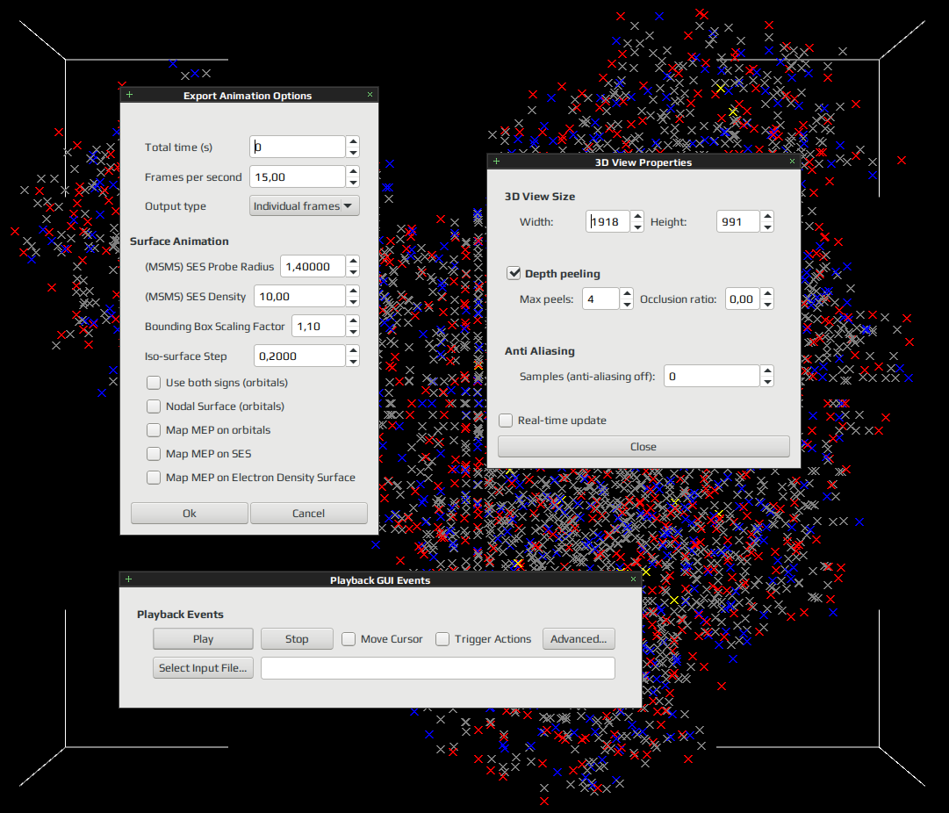The image size is (949, 813).
Task: Click the (MSMS) SES Density value field
Action: 299,296
